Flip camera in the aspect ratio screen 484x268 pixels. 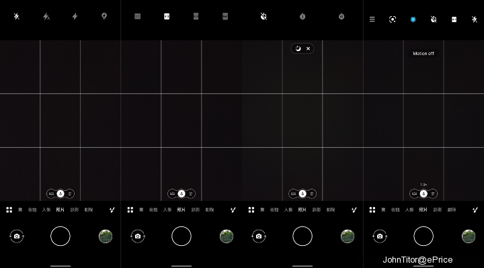(x=138, y=236)
